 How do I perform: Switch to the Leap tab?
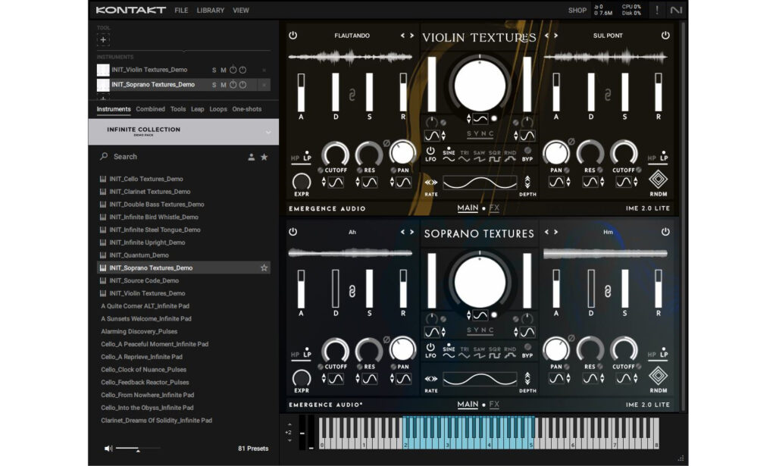pyautogui.click(x=198, y=109)
